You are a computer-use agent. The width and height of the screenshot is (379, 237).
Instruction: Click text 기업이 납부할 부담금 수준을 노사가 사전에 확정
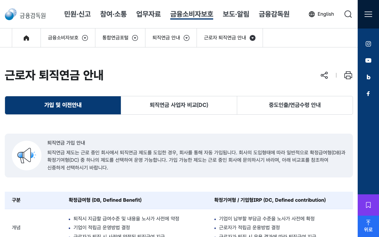coord(267,219)
